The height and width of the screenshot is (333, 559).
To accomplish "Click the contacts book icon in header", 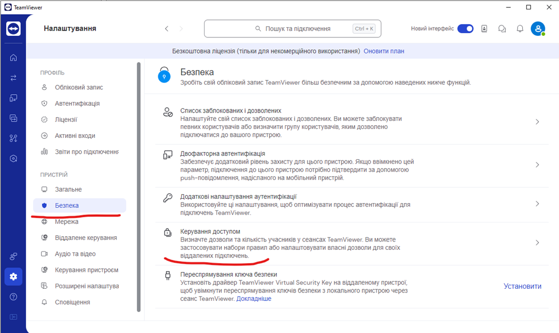I will 484,29.
